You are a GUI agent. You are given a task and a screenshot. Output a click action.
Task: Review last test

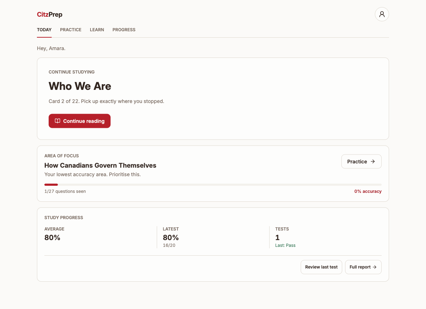[321, 267]
